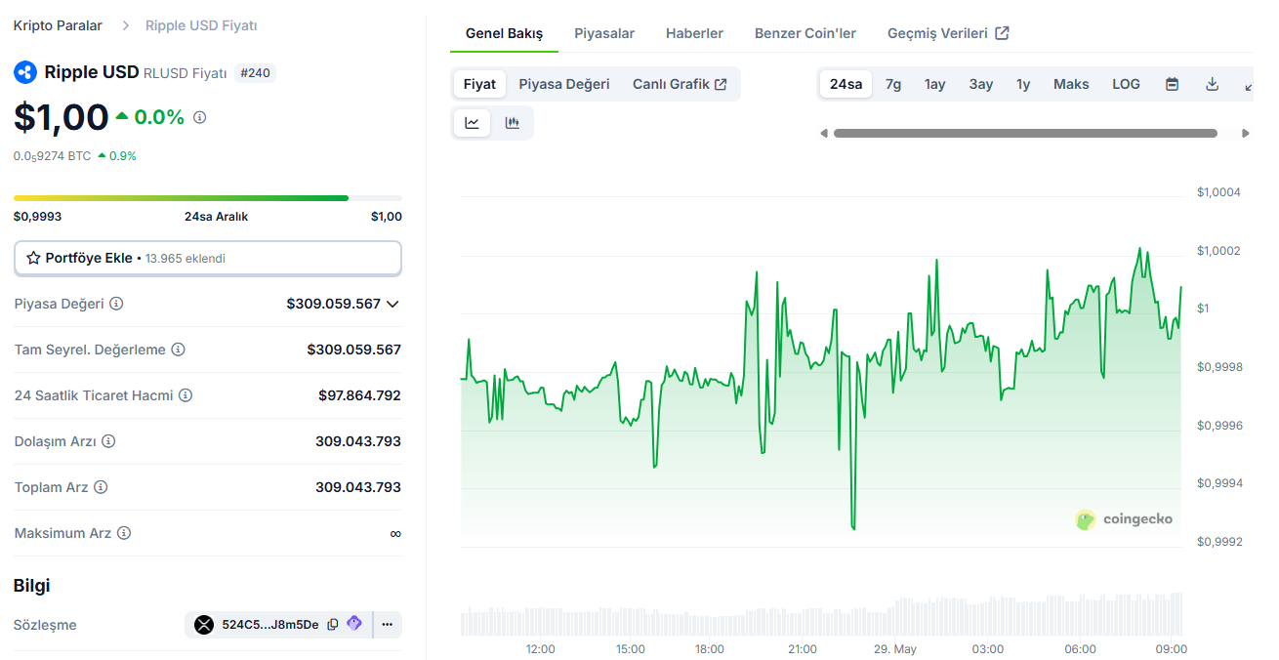This screenshot has width=1279, height=660.
Task: Select the line chart view icon
Action: [473, 123]
